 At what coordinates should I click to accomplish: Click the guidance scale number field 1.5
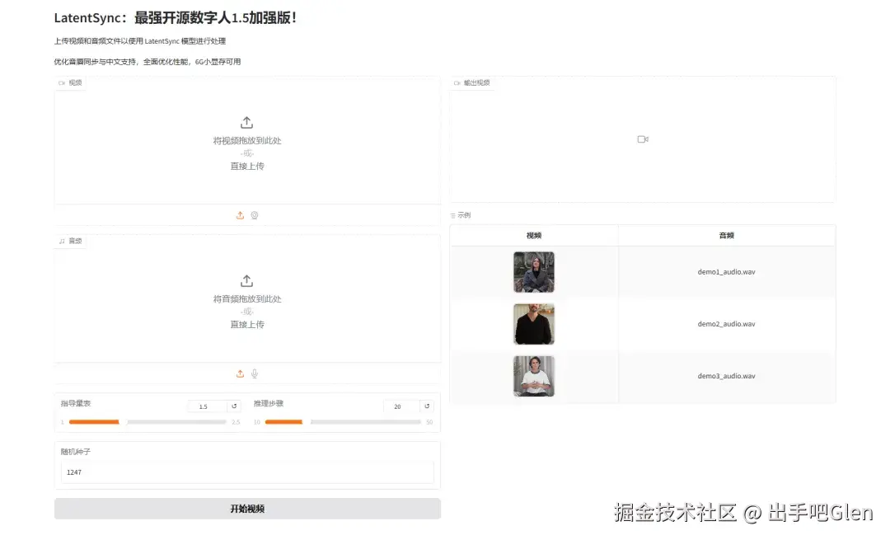[x=208, y=406]
